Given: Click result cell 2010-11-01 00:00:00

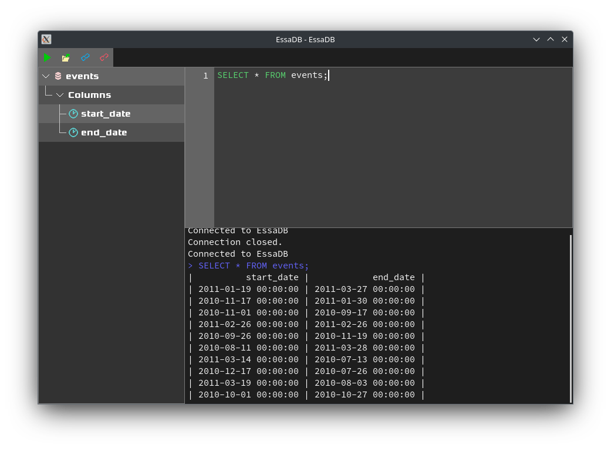Looking at the screenshot, I should pyautogui.click(x=249, y=312).
